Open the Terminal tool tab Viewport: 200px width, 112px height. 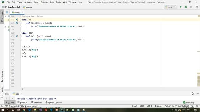(36, 102)
